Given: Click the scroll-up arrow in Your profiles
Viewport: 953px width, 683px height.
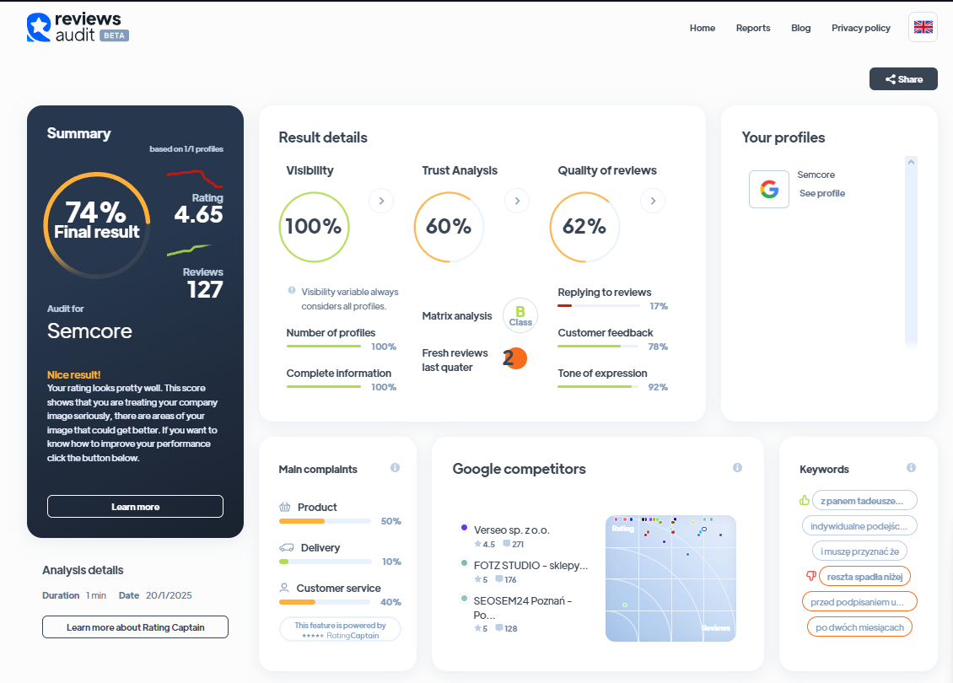Looking at the screenshot, I should [911, 162].
